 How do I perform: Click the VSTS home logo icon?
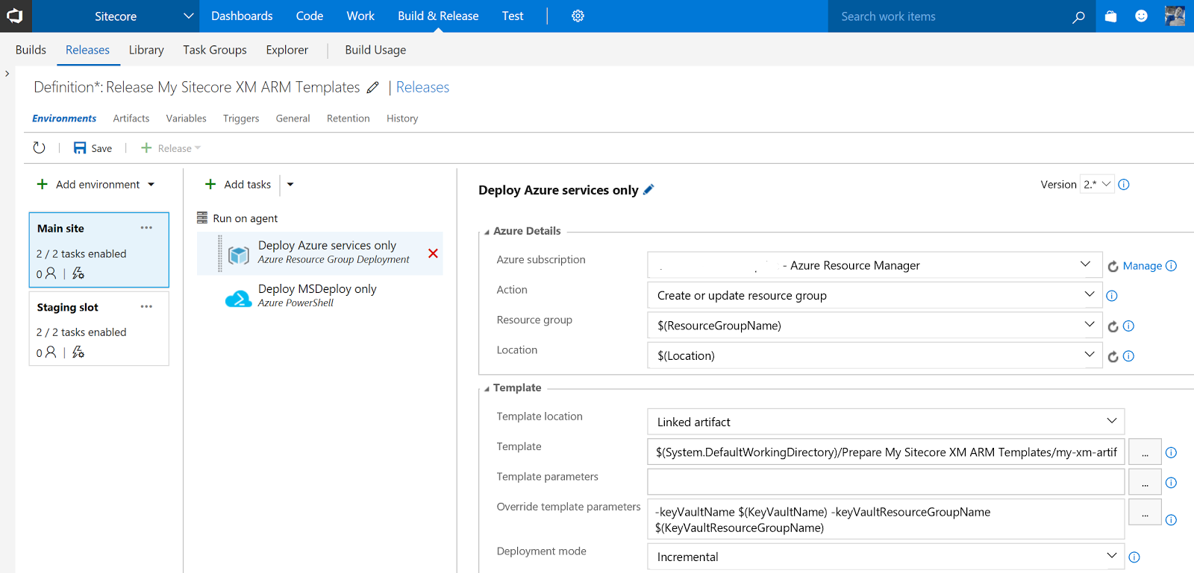(x=15, y=16)
